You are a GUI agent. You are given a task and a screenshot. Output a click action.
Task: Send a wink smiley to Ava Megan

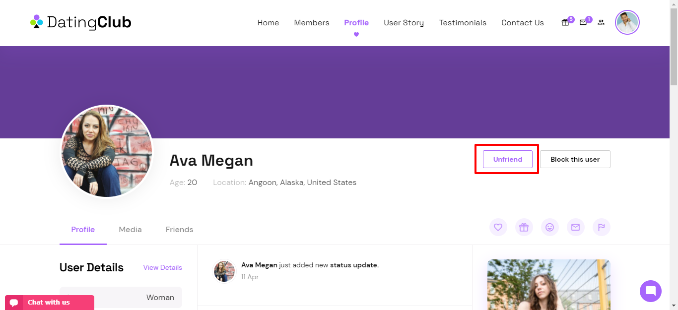[x=550, y=227]
